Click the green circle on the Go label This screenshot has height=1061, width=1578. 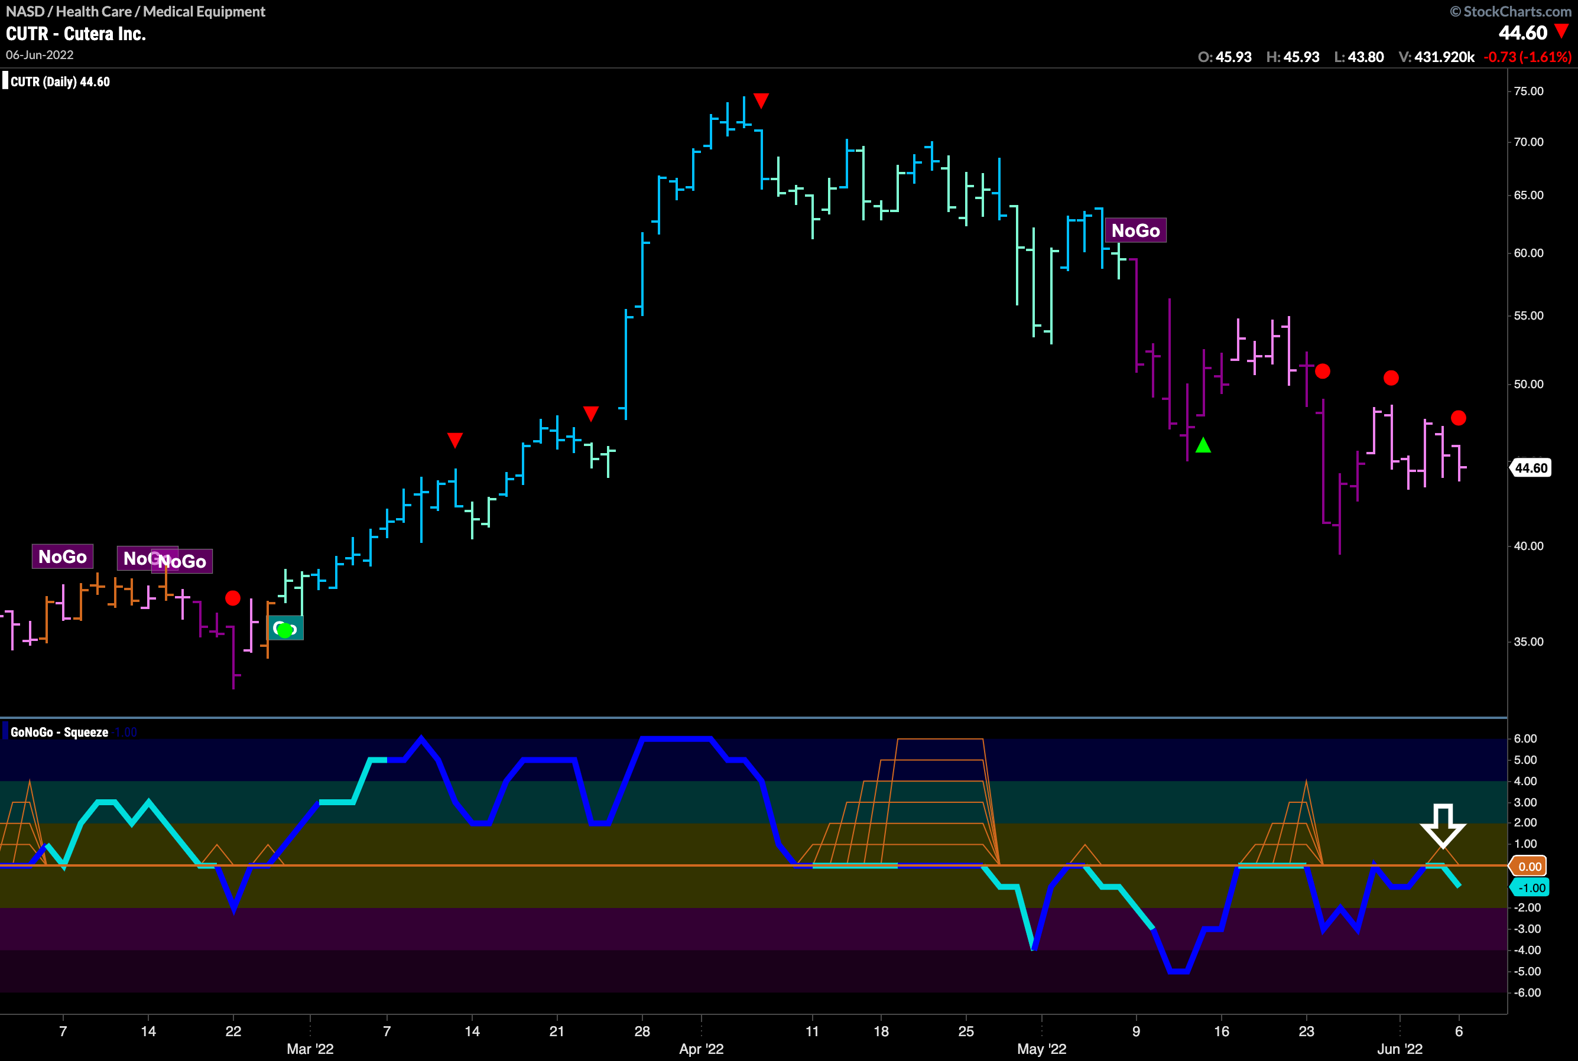click(285, 630)
